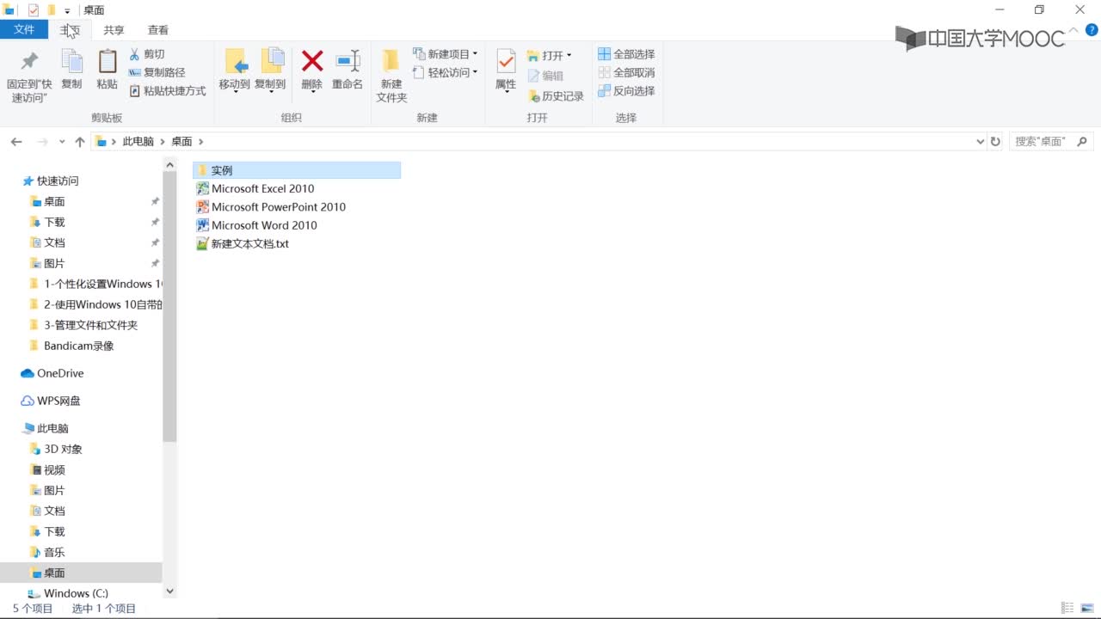Switch to the 共享 ribbon tab
This screenshot has width=1101, height=619.
tap(114, 29)
